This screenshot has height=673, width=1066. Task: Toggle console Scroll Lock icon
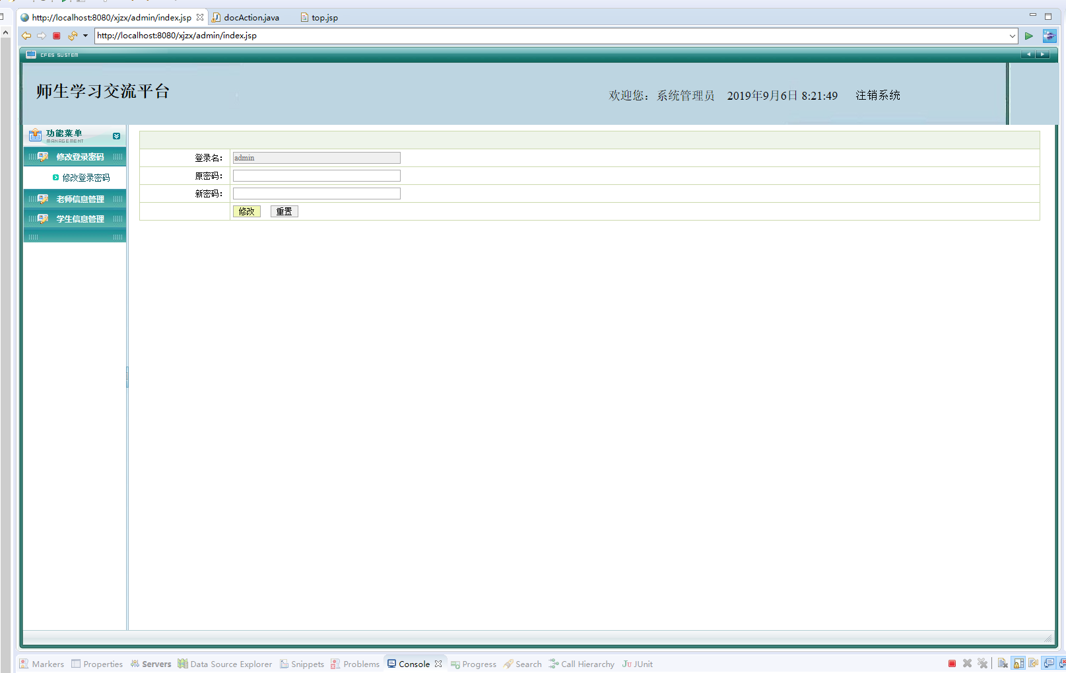pos(1018,663)
